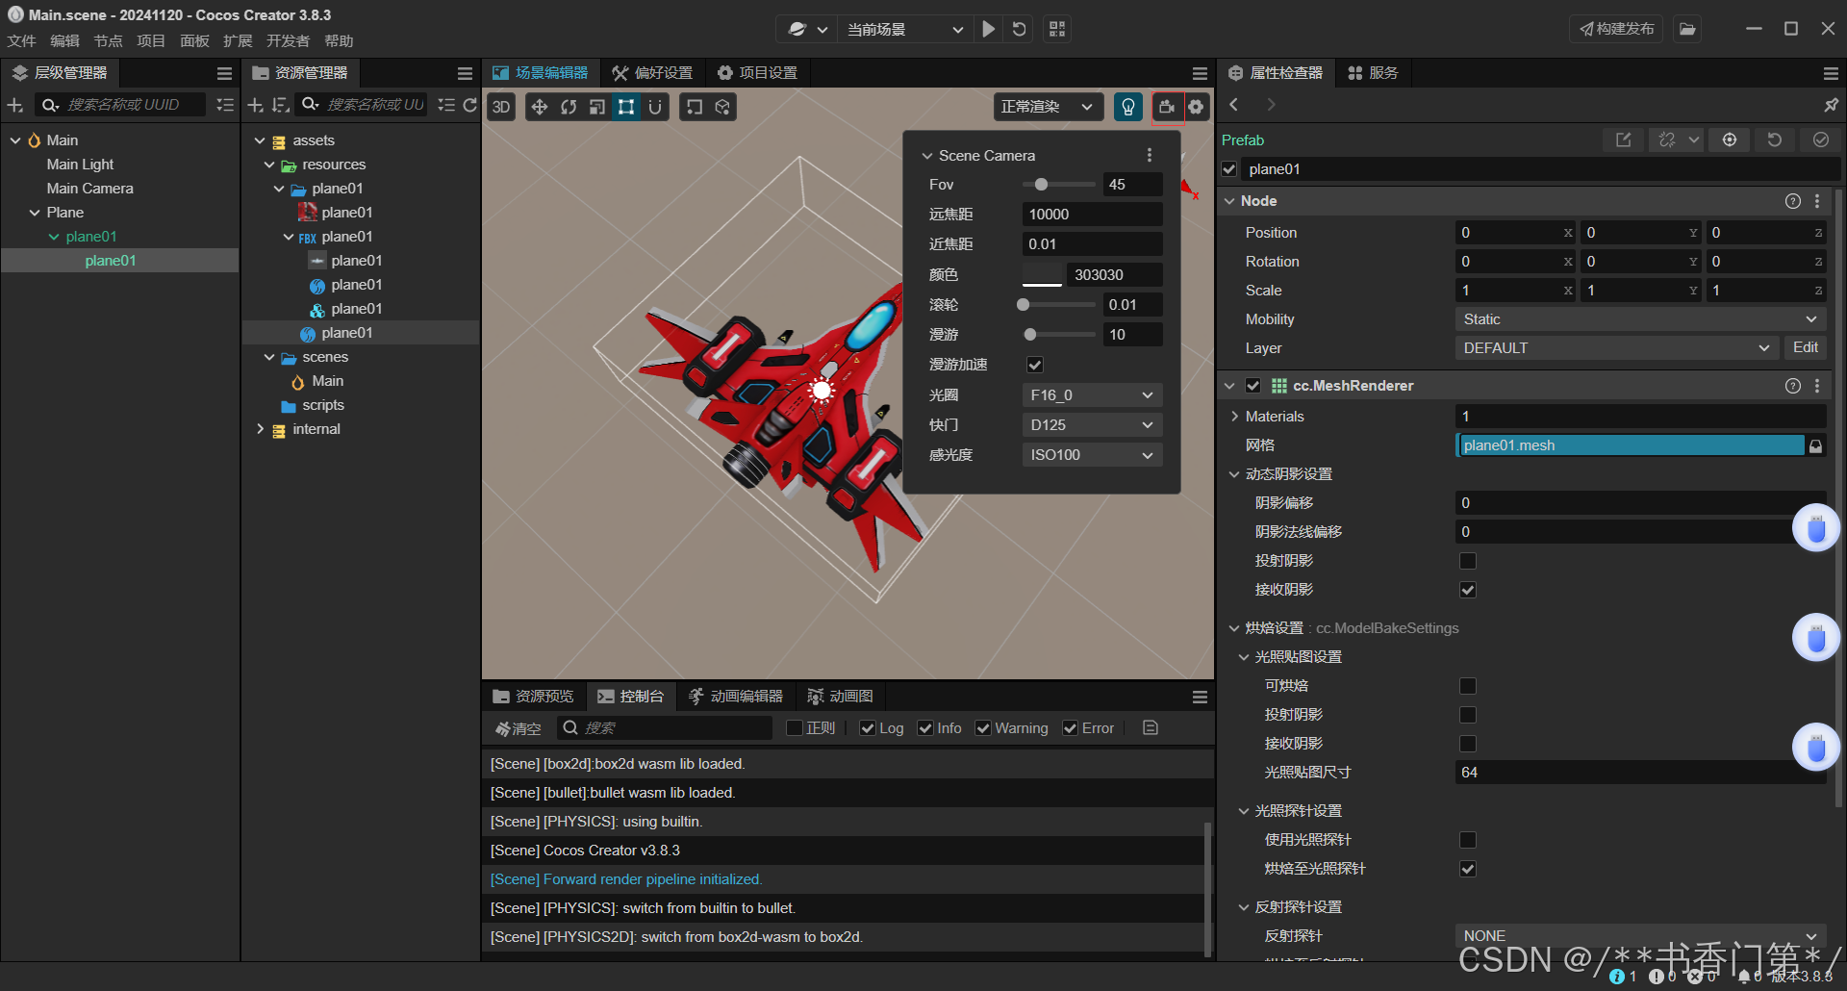Image resolution: width=1847 pixels, height=991 pixels.
Task: Click the prefab edit asset icon
Action: tap(1624, 140)
